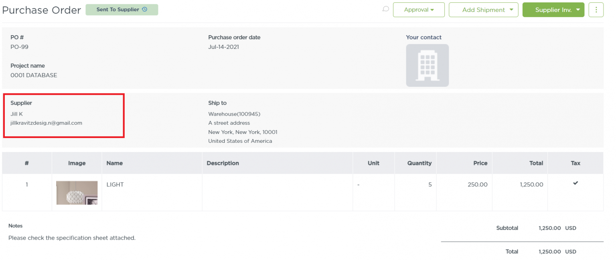Open the comment bubble icon

click(x=385, y=8)
